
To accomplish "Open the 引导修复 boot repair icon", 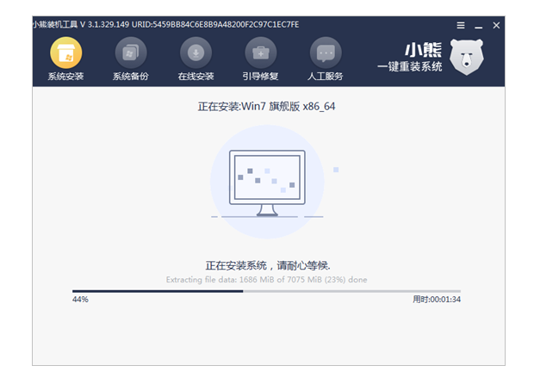I will click(x=260, y=53).
